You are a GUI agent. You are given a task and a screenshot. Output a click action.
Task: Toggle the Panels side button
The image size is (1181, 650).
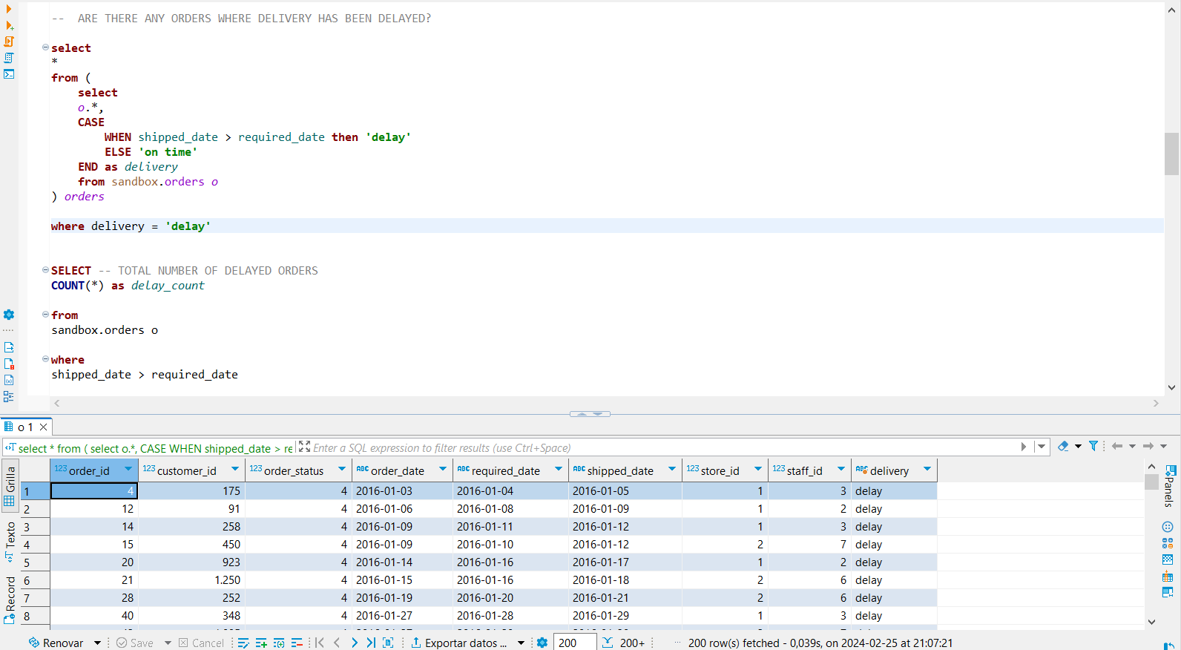(1169, 487)
